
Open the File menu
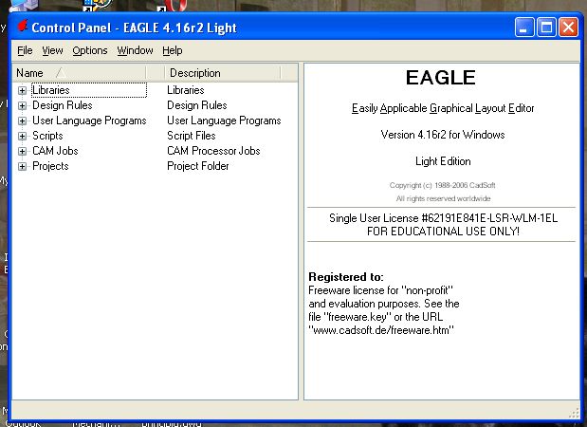click(25, 50)
